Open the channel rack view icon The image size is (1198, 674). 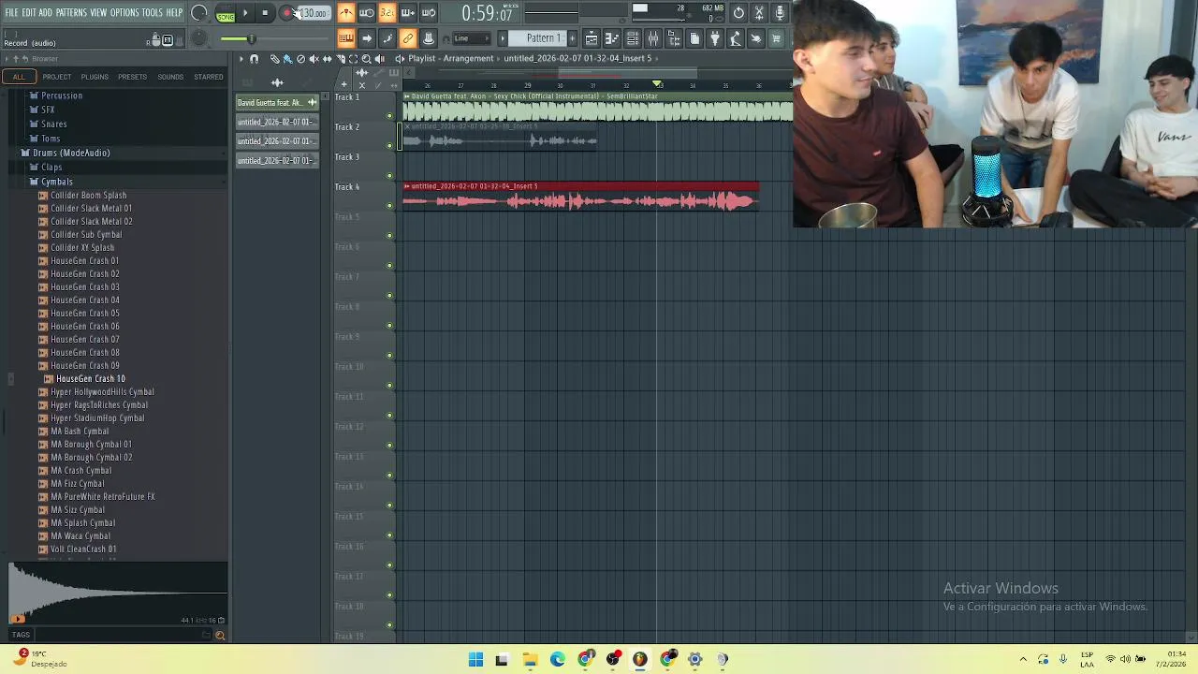[x=633, y=38]
